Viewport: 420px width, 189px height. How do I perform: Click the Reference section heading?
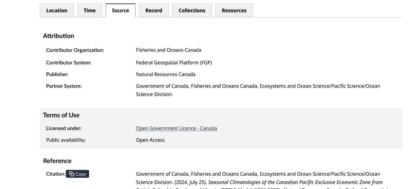(x=57, y=161)
